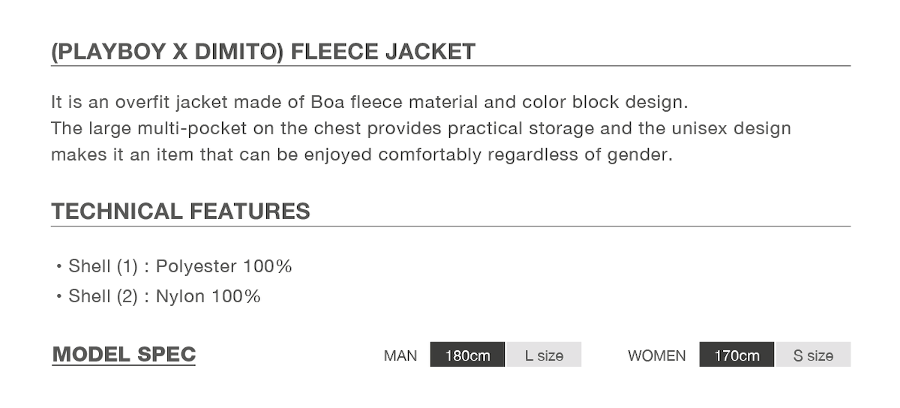Viewport: 900px width, 408px height.
Task: Select the dark 180cm height badge
Action: pyautogui.click(x=468, y=355)
